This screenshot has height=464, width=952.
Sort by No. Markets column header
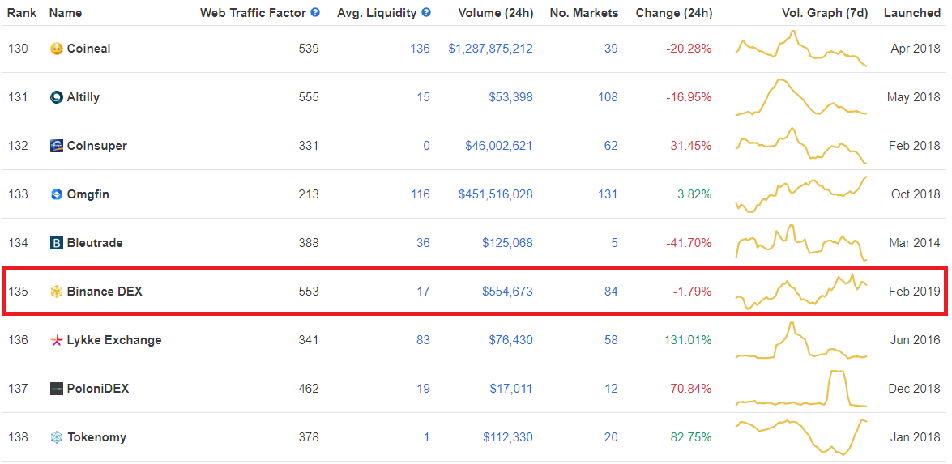584,13
